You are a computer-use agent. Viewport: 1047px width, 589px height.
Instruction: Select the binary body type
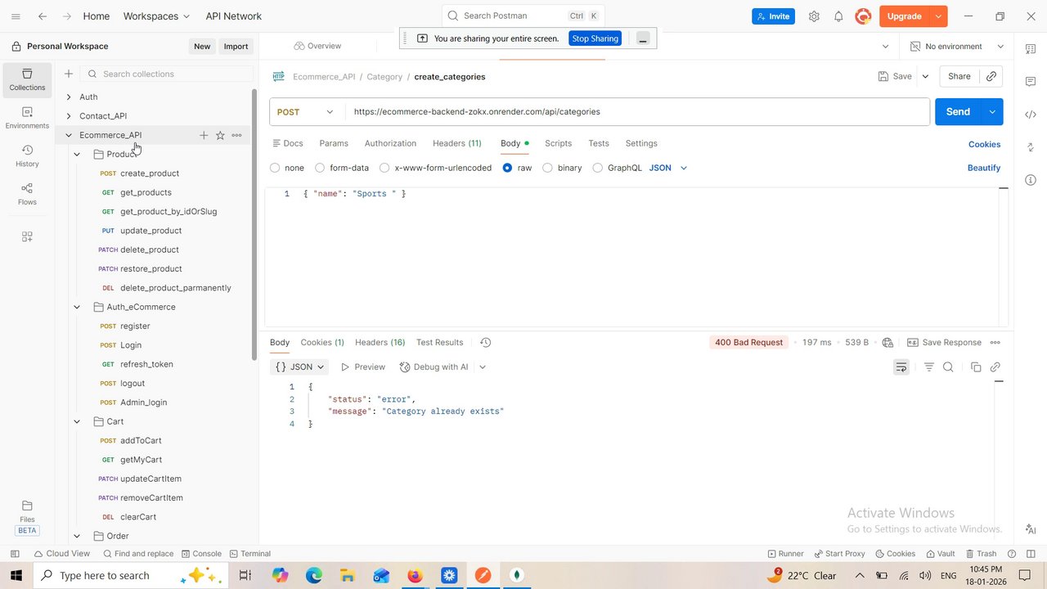(547, 168)
